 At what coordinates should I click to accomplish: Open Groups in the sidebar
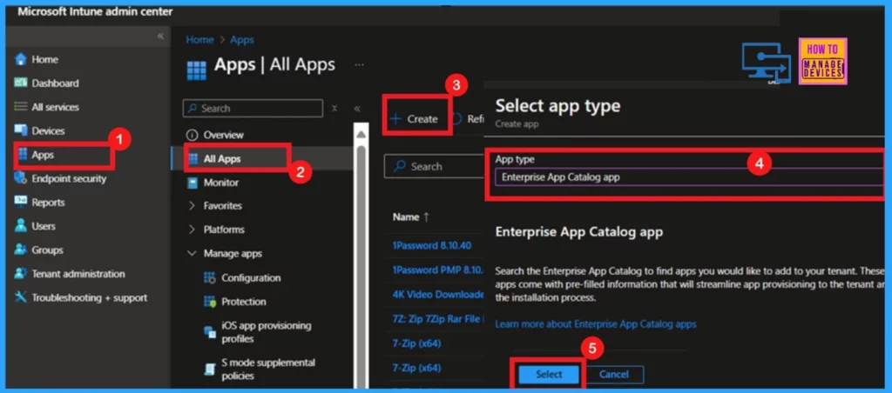(47, 250)
